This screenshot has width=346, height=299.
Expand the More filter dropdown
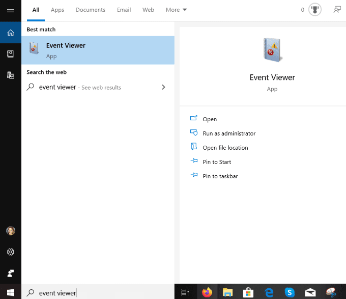(176, 10)
